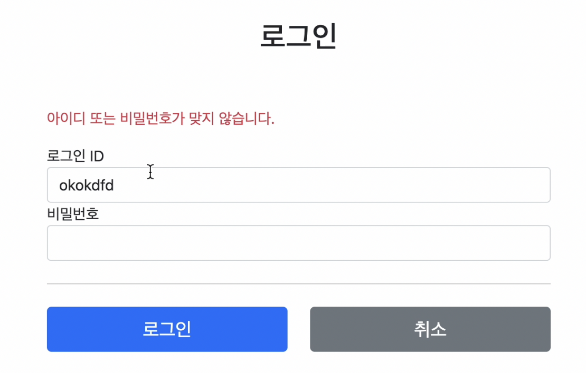Click the empty password entry box

point(298,242)
